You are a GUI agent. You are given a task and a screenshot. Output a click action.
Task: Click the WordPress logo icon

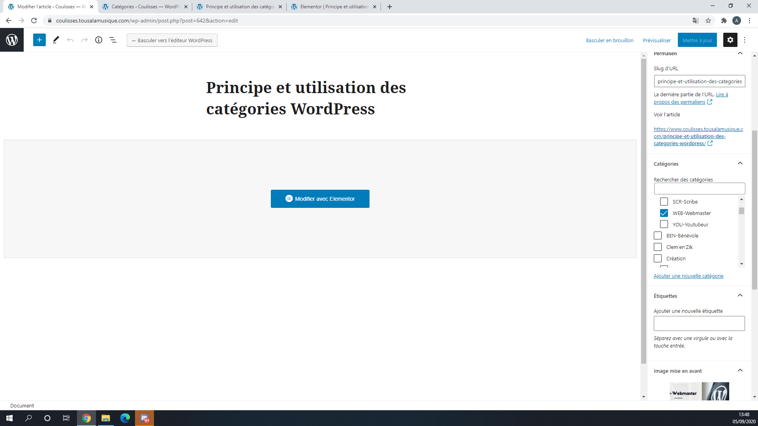pyautogui.click(x=12, y=40)
